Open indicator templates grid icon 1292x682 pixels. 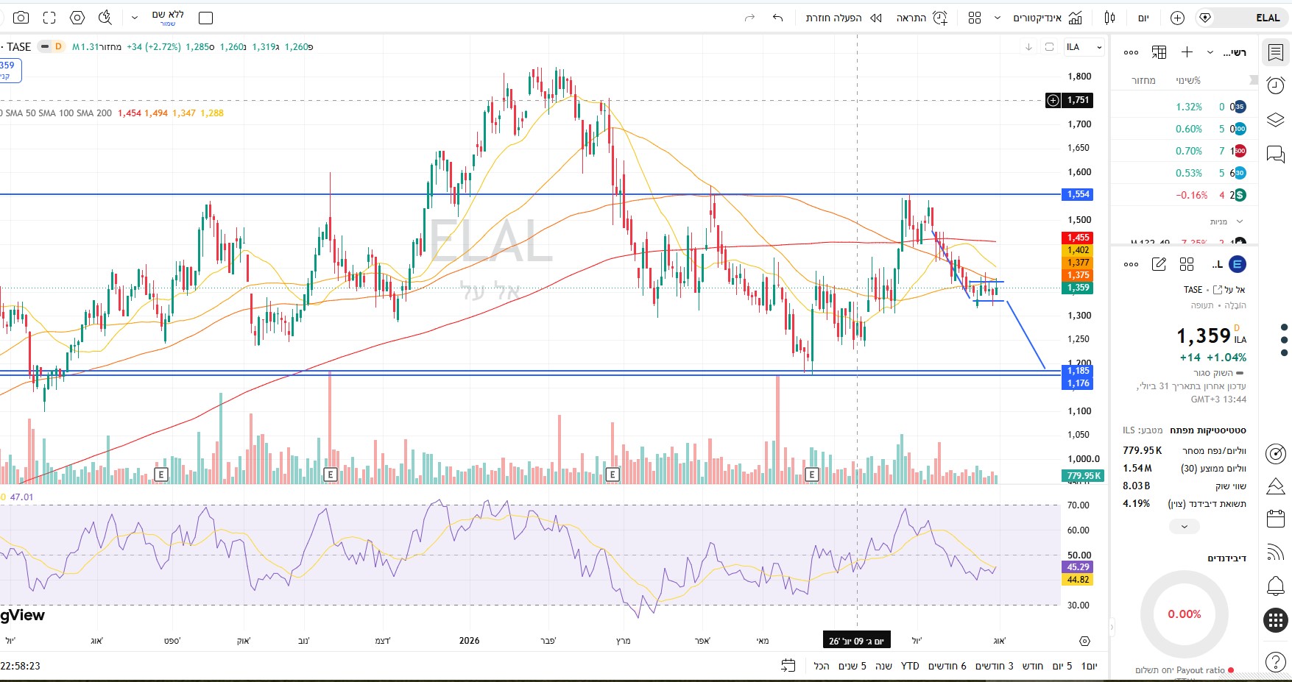click(x=975, y=18)
